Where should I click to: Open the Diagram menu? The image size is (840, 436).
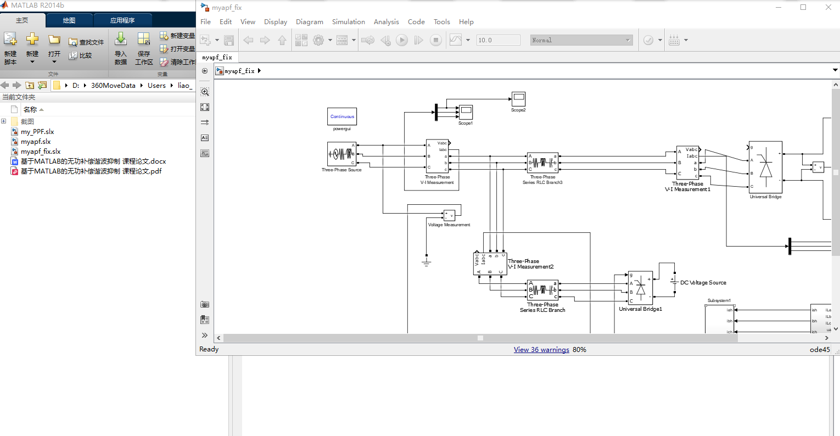click(x=310, y=22)
